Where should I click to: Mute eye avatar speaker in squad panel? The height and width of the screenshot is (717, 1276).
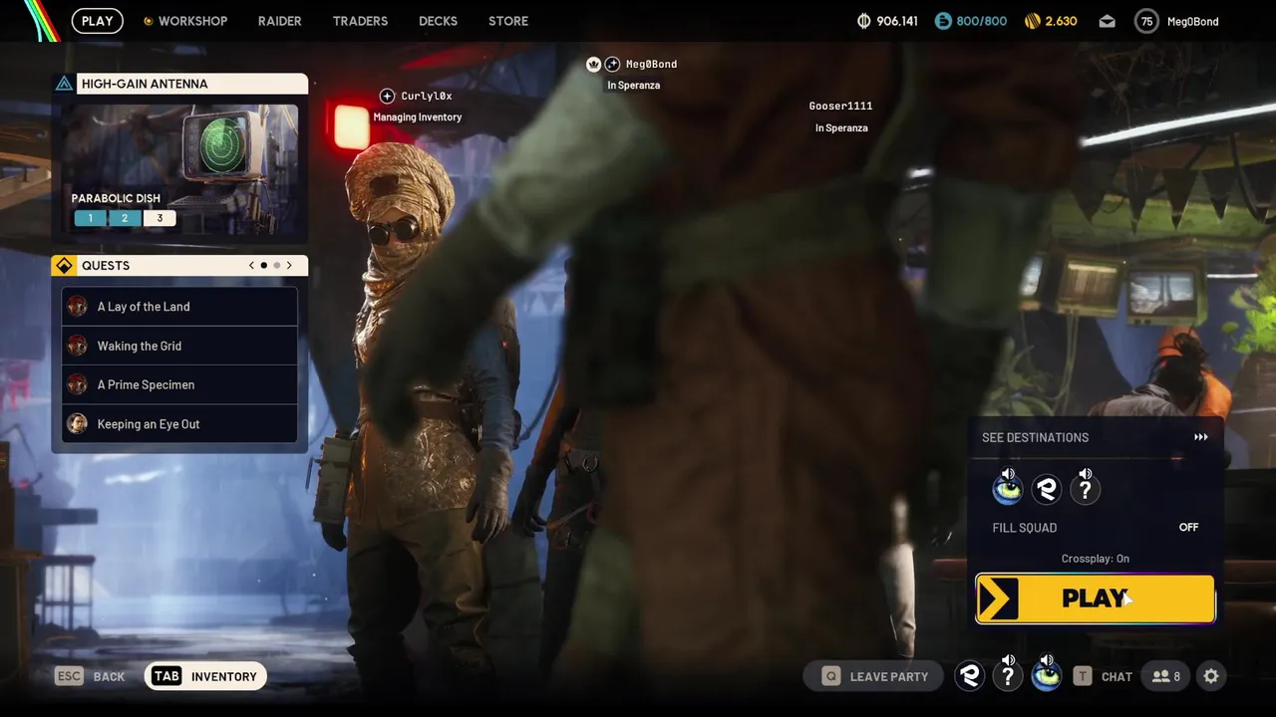[x=1008, y=474]
